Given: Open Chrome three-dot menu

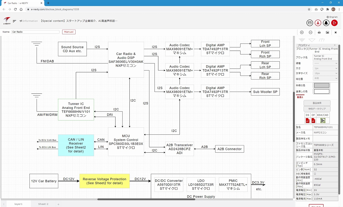Looking at the screenshot, I should click(x=339, y=9).
